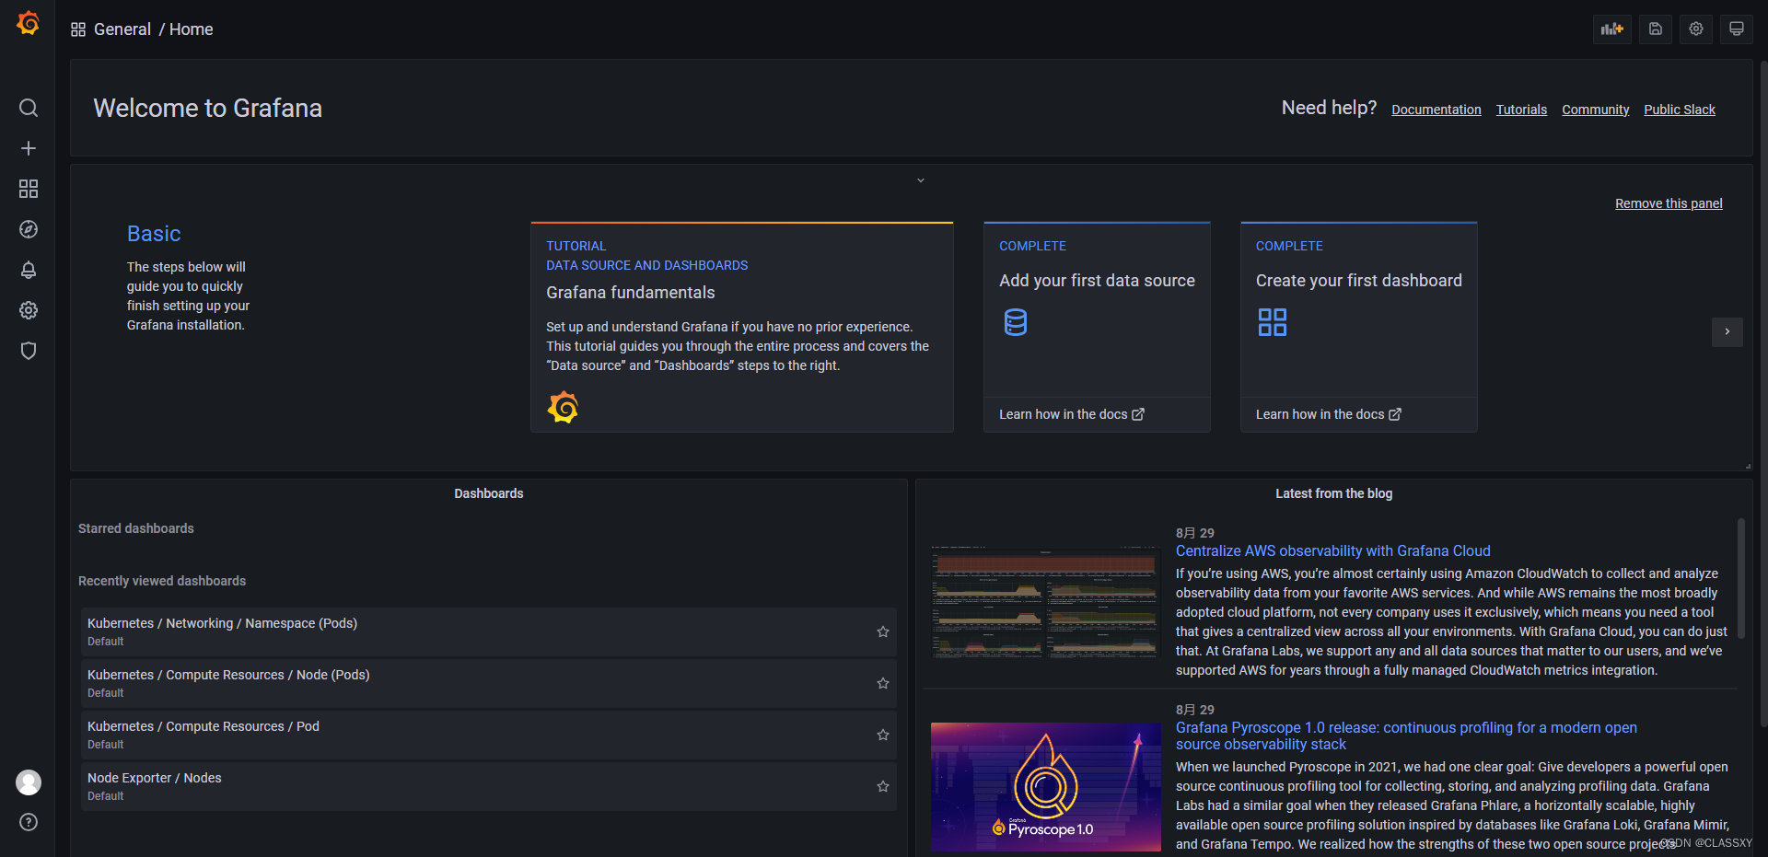Image resolution: width=1768 pixels, height=857 pixels.
Task: Open Dashboard settings gear in top toolbar
Action: pos(1695,29)
